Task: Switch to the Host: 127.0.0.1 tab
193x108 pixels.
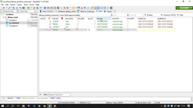Action: click(47, 11)
